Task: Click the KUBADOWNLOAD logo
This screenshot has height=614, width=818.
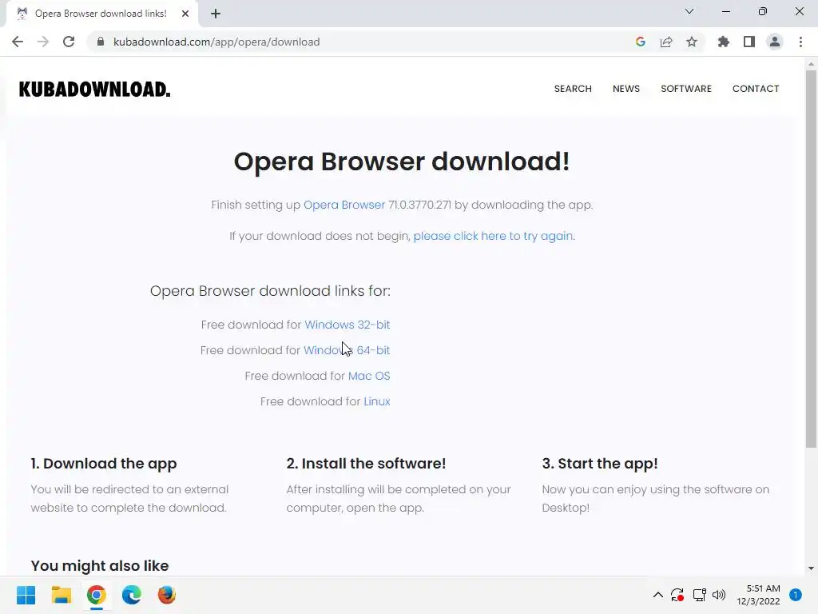Action: coord(94,90)
